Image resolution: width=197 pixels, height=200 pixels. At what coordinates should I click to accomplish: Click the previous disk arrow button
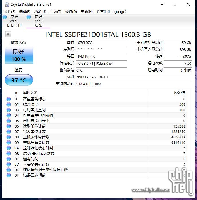coord(8,34)
